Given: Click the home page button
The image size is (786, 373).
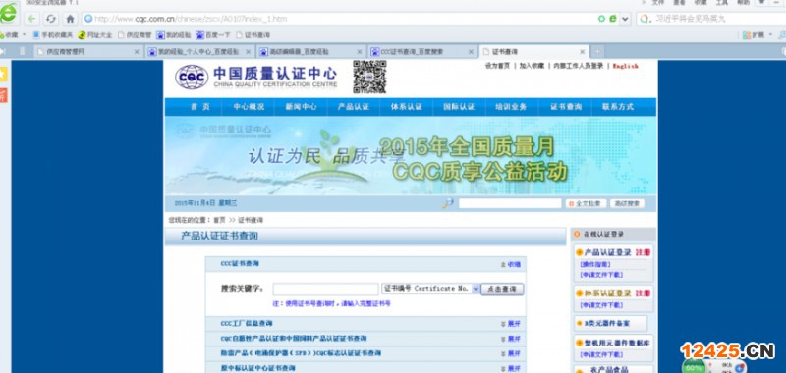Looking at the screenshot, I should pyautogui.click(x=70, y=19).
